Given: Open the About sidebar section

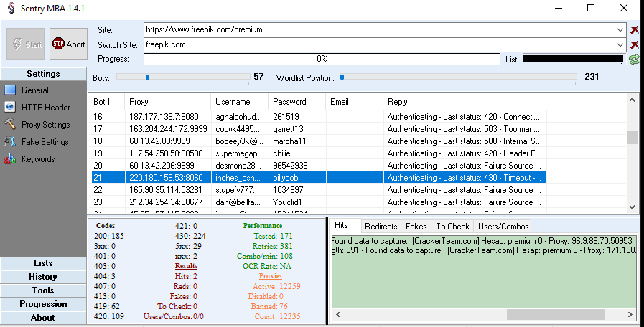Looking at the screenshot, I should (x=43, y=318).
